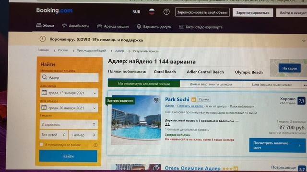
Task: Open Park Sochi pool photo thumbnail
Action: click(136, 120)
